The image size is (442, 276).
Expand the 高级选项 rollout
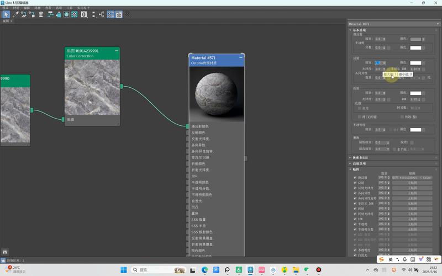tap(359, 163)
